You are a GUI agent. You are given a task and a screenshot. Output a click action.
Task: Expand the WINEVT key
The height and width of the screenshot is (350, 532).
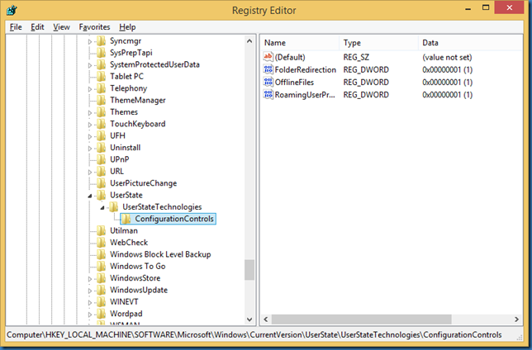[90, 303]
